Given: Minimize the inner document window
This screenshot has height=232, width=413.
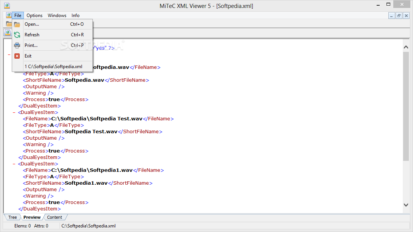Looking at the screenshot, I should point(391,16).
